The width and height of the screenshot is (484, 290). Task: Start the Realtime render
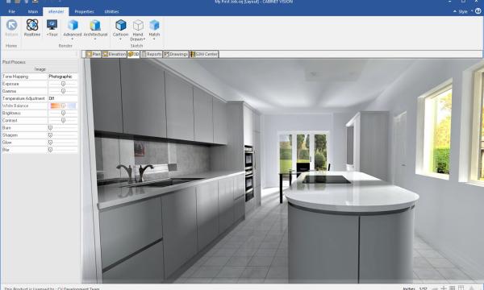[32, 27]
